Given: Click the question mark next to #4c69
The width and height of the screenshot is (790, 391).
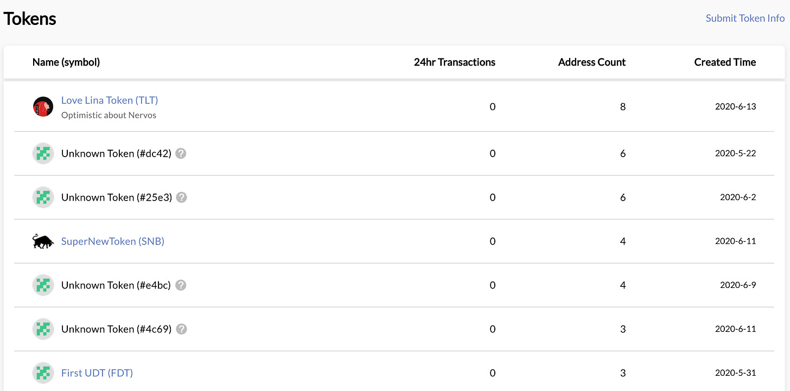Looking at the screenshot, I should tap(182, 329).
